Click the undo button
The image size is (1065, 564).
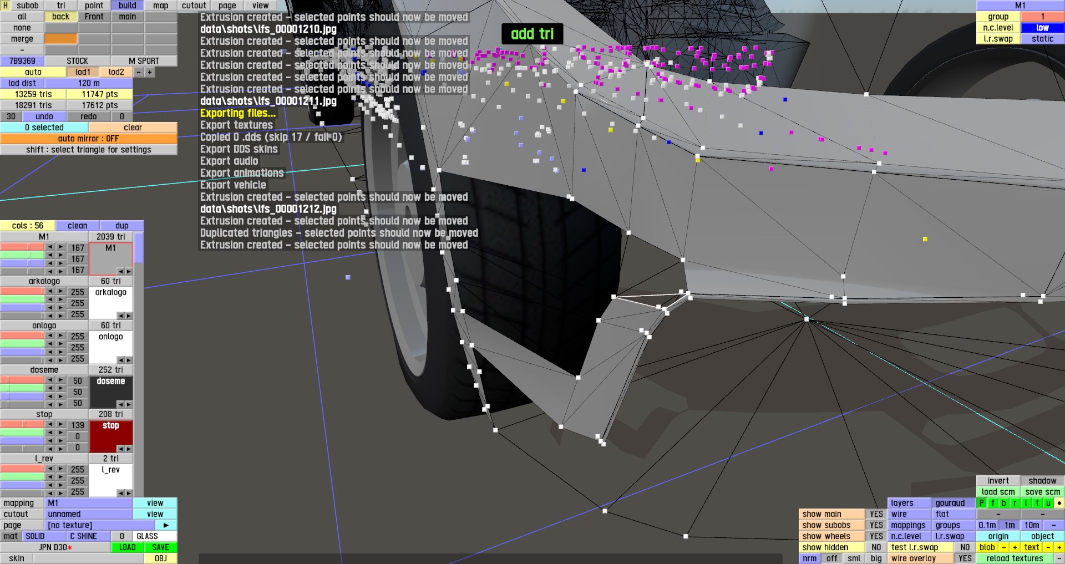pyautogui.click(x=44, y=116)
